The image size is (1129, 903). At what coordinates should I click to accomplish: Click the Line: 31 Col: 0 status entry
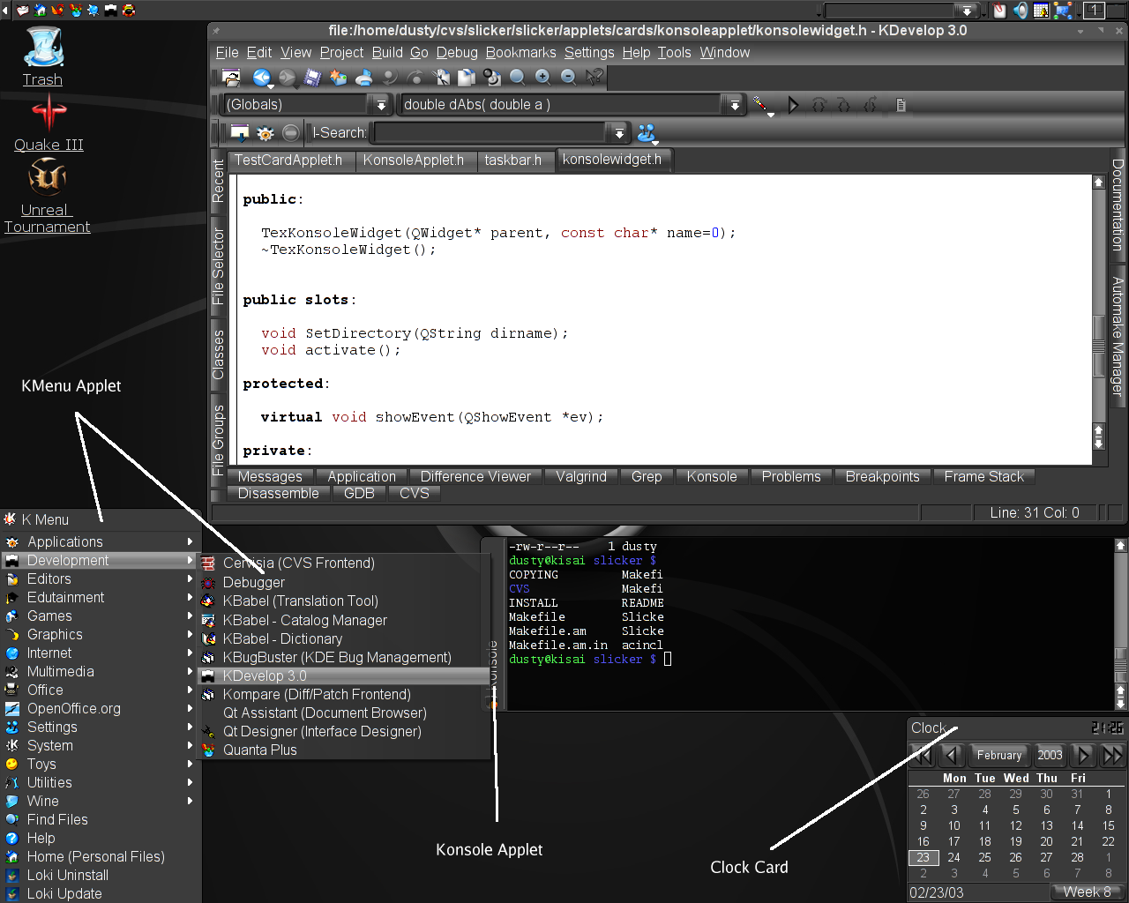pyautogui.click(x=1035, y=512)
